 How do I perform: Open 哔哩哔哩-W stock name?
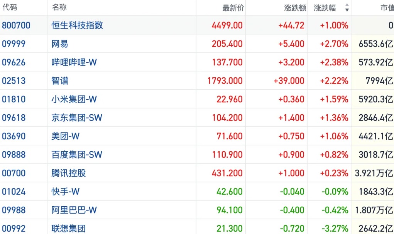tap(74, 62)
